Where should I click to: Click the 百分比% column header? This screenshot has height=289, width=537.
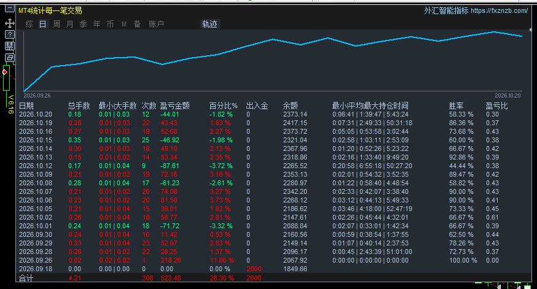click(223, 106)
